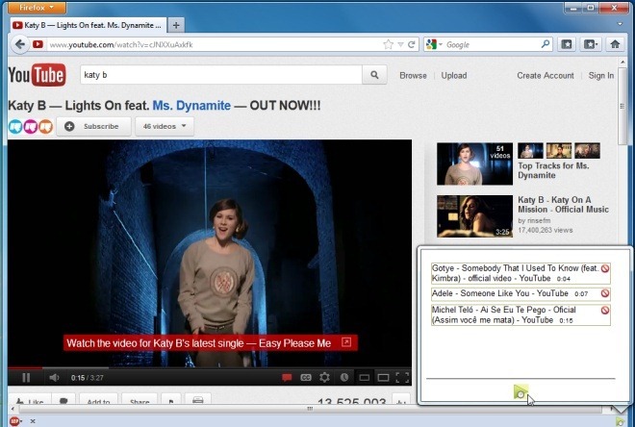Open the list all tabs dropdown arrow
The height and width of the screenshot is (427, 635).
tap(620, 24)
